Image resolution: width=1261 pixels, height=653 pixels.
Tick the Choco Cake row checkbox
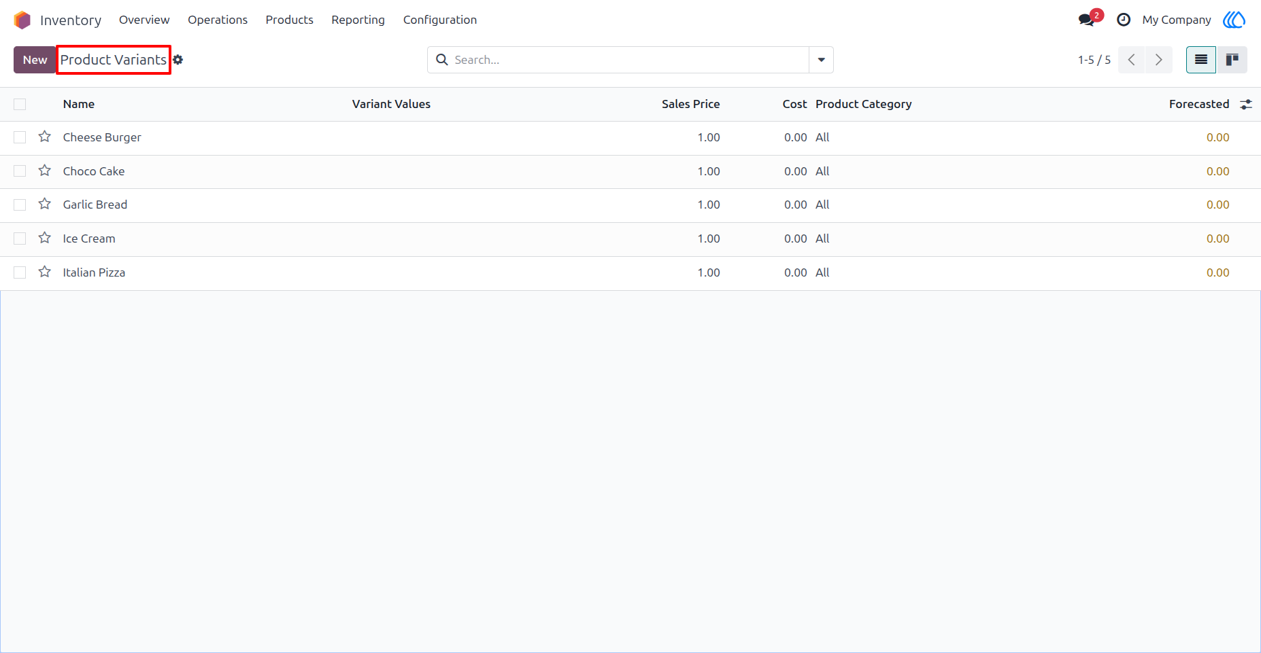click(20, 171)
